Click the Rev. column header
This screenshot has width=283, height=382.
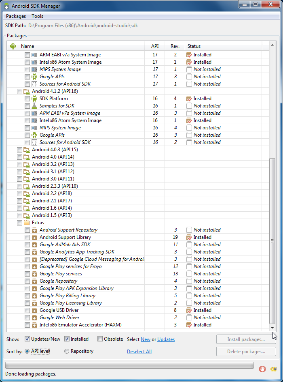(x=175, y=46)
